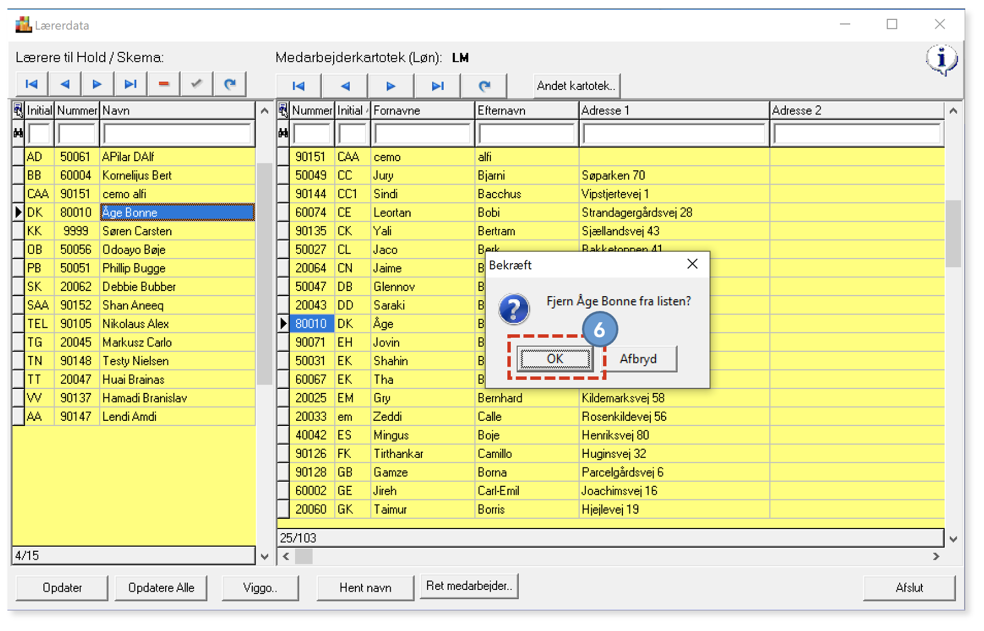Click the Navn filter field
This screenshot has height=631, width=984.
(x=177, y=133)
